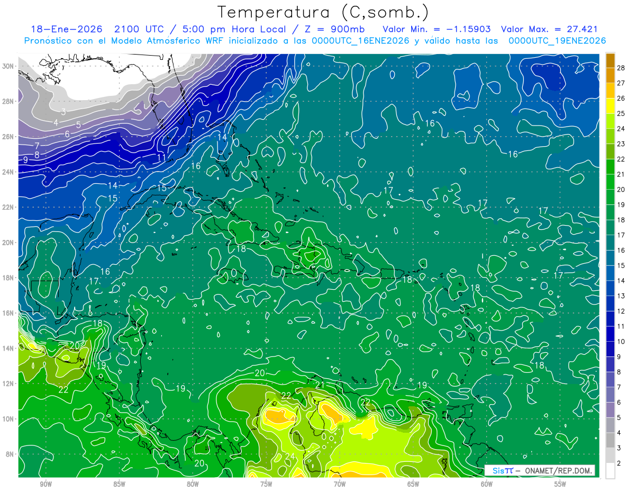
Task: Click the longitude label "80W"
Action: (x=193, y=485)
